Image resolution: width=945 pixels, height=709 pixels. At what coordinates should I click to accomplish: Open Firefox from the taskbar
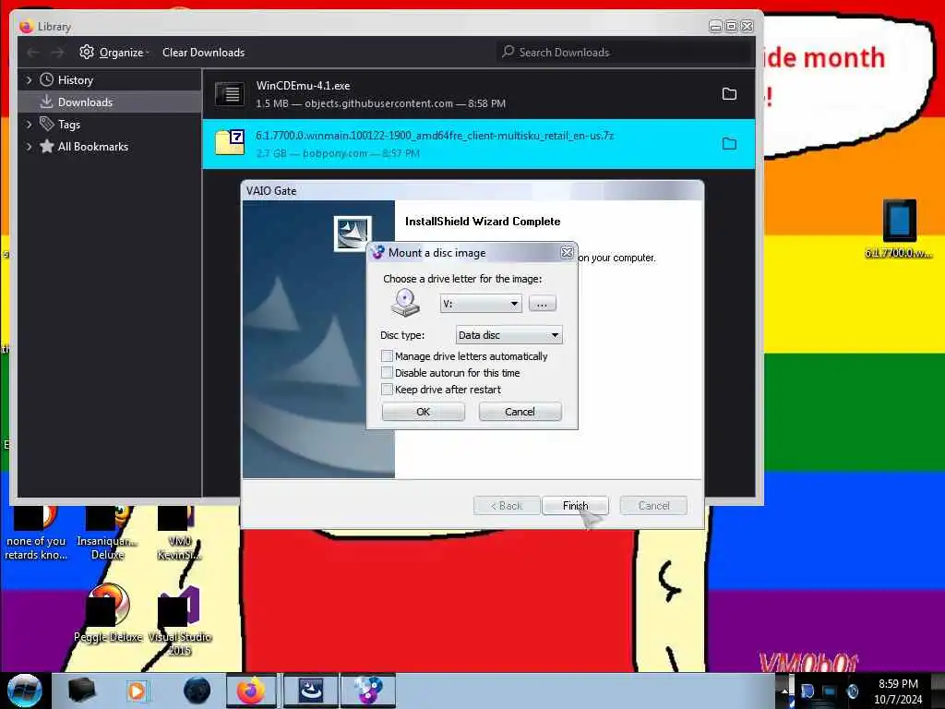coord(251,691)
